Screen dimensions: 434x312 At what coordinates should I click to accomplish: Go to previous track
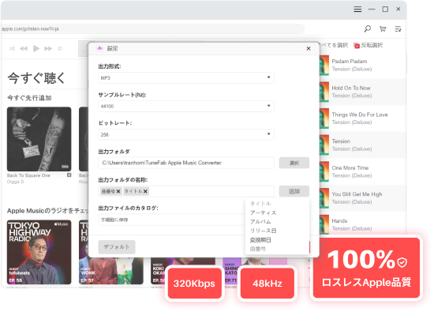[x=24, y=48]
